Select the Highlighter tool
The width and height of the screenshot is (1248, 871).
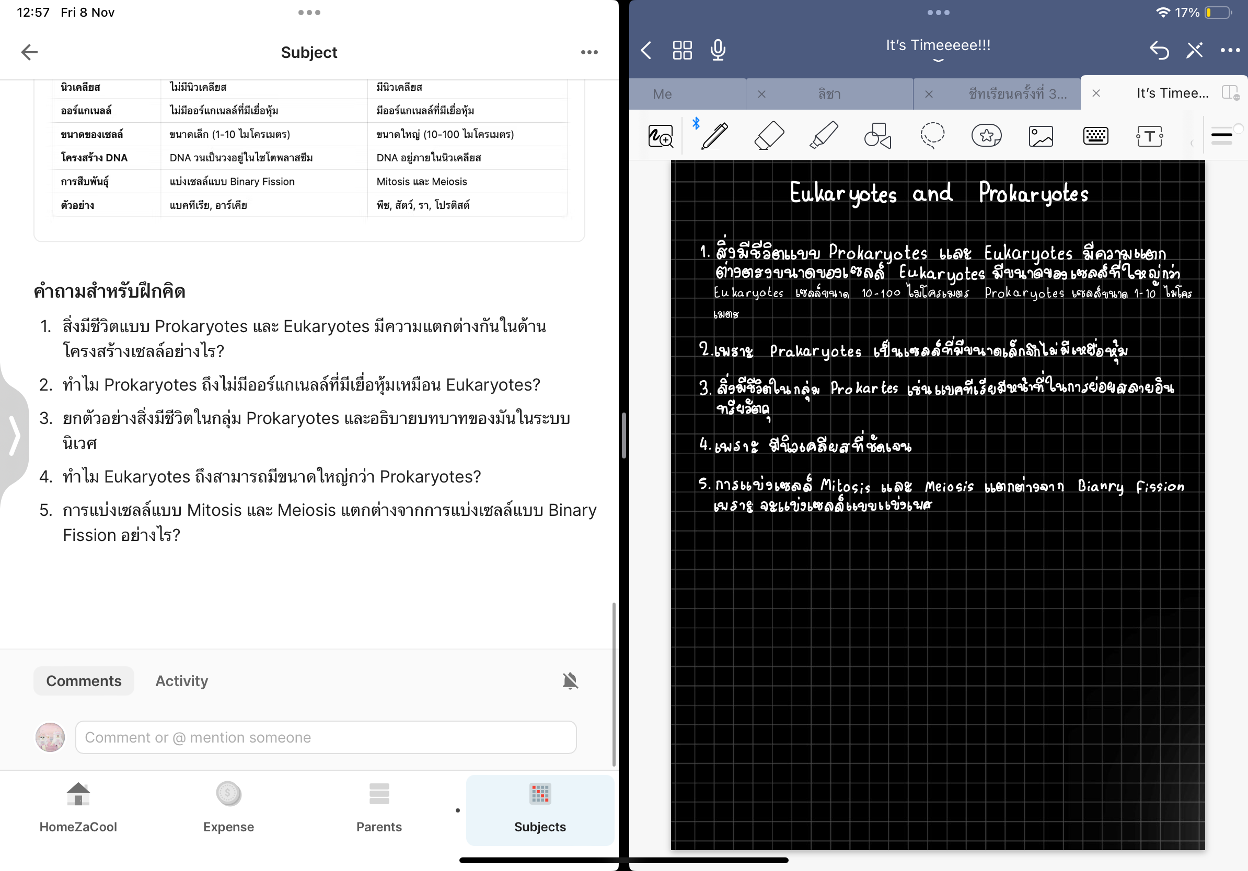click(824, 136)
